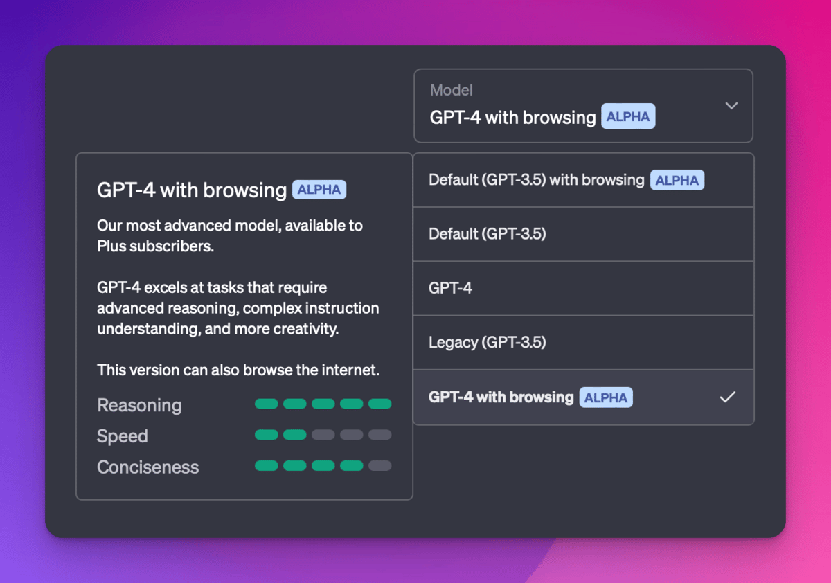Image resolution: width=831 pixels, height=583 pixels.
Task: Click the chevron arrow in Model selector
Action: coord(731,106)
